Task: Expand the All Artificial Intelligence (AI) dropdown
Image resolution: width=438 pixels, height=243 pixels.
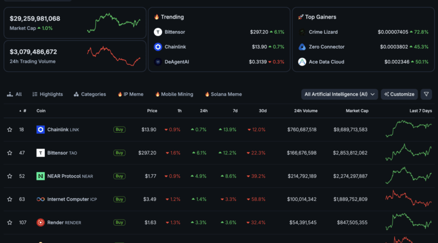Action: click(339, 94)
